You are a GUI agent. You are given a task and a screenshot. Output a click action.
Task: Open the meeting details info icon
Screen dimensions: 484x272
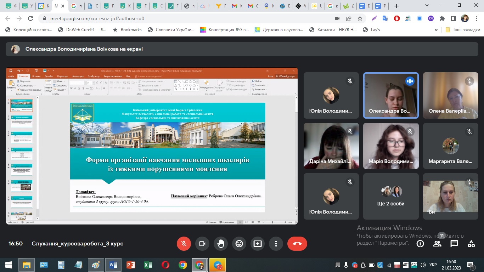point(420,244)
